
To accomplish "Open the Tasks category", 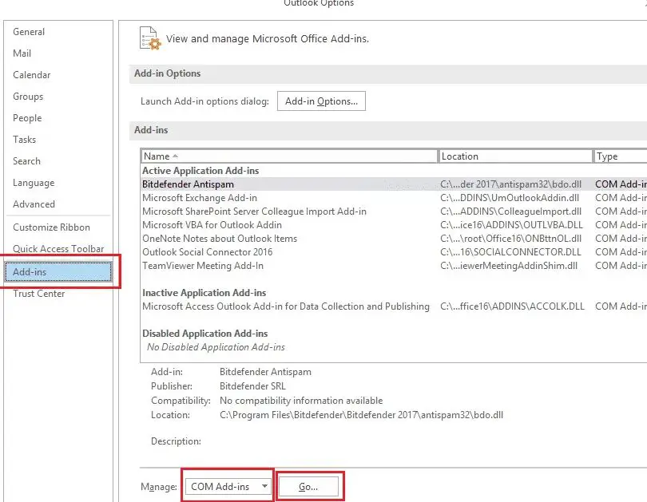I will (24, 140).
